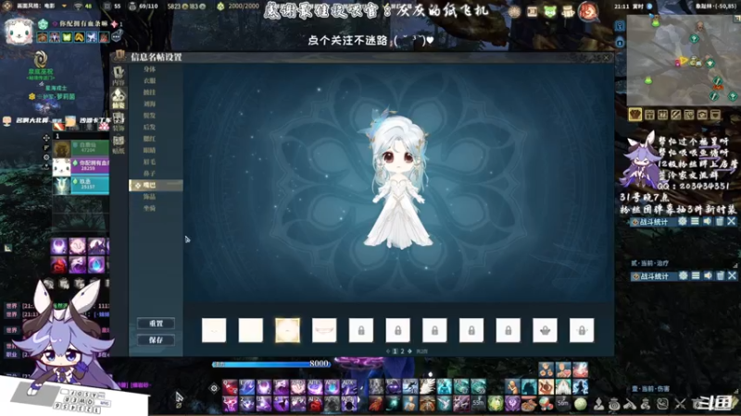Choose the smiling mouth style thumbnail
The height and width of the screenshot is (416, 741).
(x=324, y=330)
